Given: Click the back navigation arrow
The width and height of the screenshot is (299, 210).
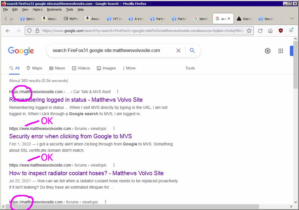Looking at the screenshot, I should pos(8,30).
